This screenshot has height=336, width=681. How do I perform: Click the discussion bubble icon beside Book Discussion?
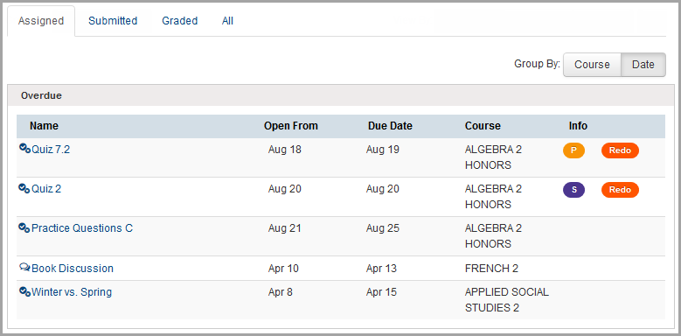click(x=24, y=268)
